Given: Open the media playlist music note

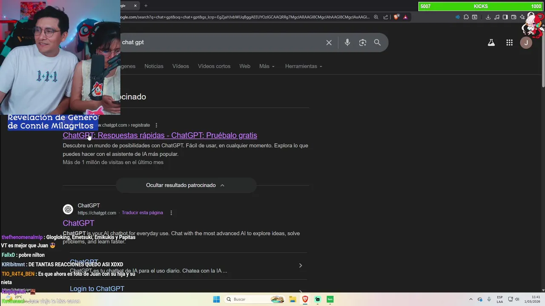Looking at the screenshot, I should pyautogui.click(x=496, y=17).
